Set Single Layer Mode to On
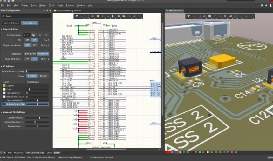This screenshot has width=273, height=161. point(34,45)
